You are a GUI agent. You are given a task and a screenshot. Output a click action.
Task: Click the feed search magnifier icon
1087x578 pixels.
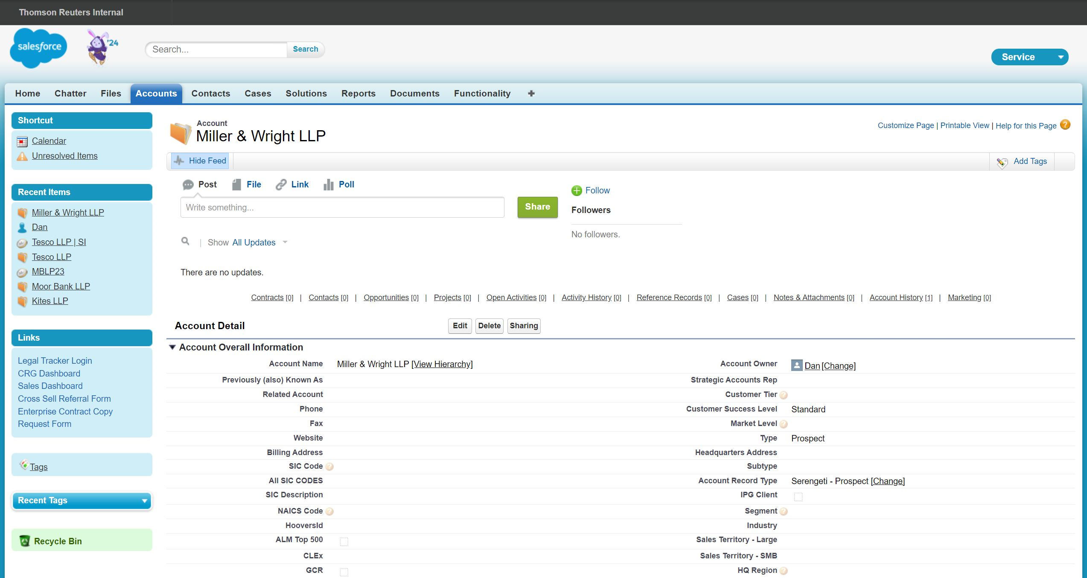click(185, 241)
